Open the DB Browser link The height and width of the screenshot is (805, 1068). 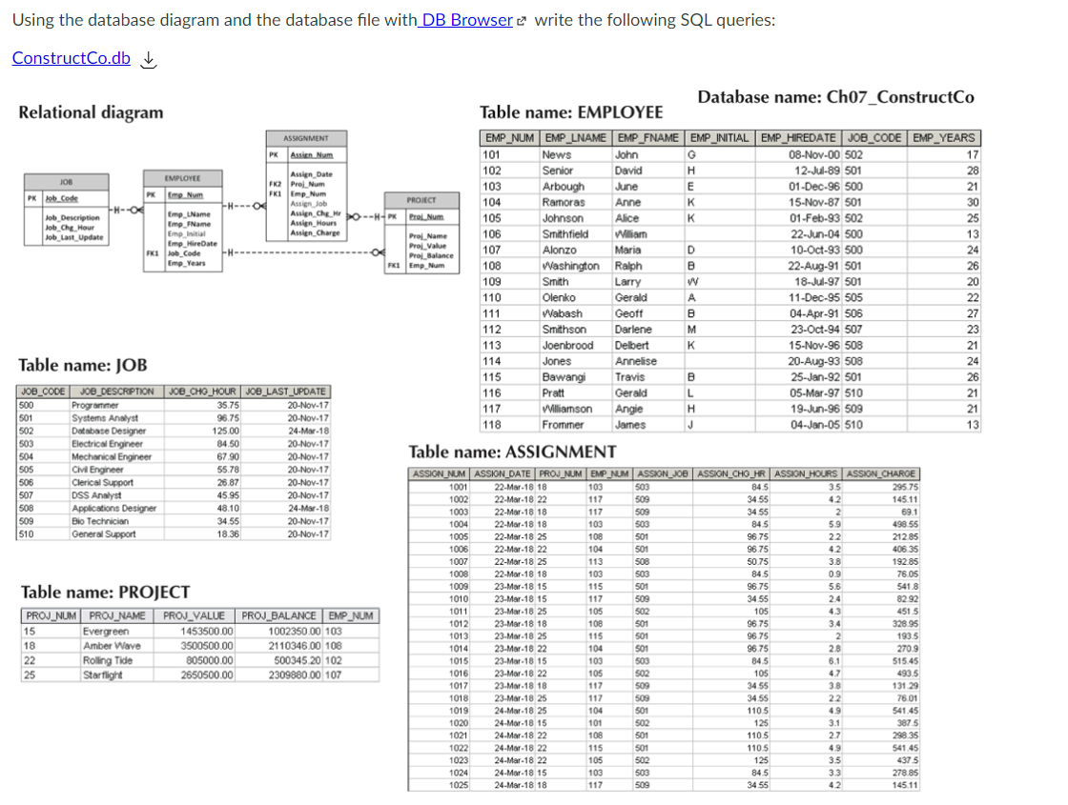tap(465, 20)
